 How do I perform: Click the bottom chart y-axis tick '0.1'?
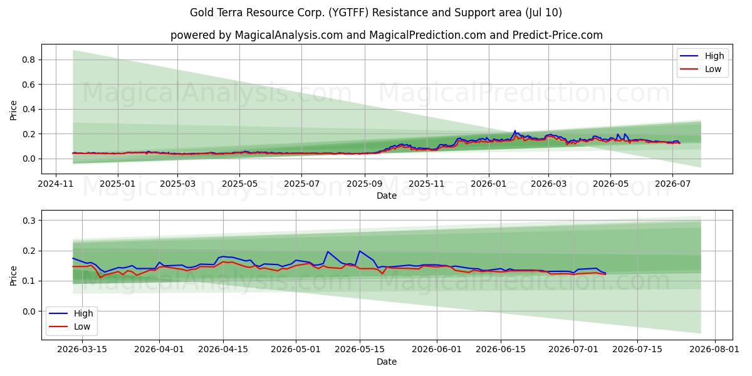point(30,281)
